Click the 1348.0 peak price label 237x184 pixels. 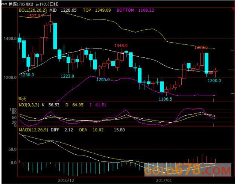click(x=121, y=45)
